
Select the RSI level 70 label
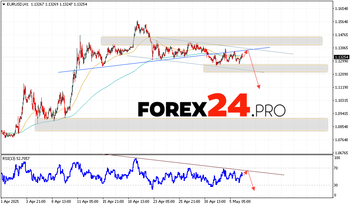coord(336,168)
